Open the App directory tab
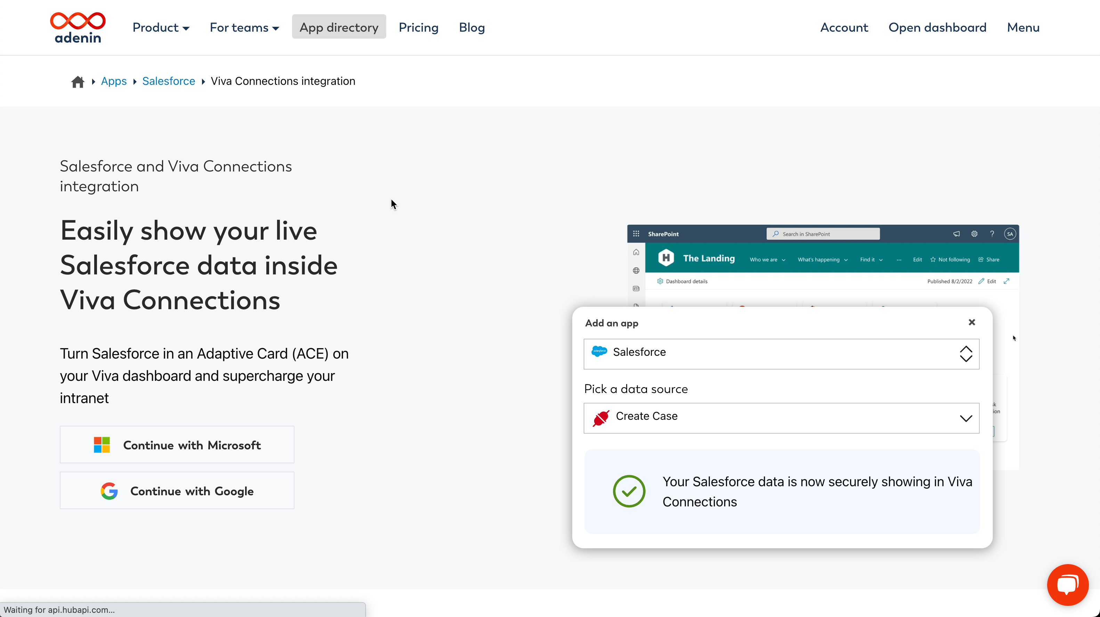 339,27
